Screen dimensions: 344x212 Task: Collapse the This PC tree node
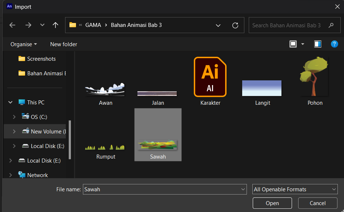click(10, 102)
